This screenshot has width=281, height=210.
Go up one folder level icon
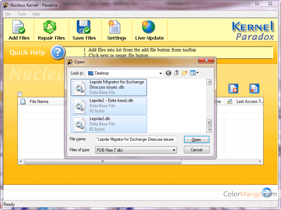[177, 73]
